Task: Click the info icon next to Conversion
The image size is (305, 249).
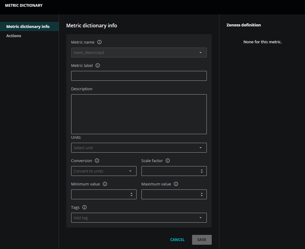Action: click(x=97, y=161)
